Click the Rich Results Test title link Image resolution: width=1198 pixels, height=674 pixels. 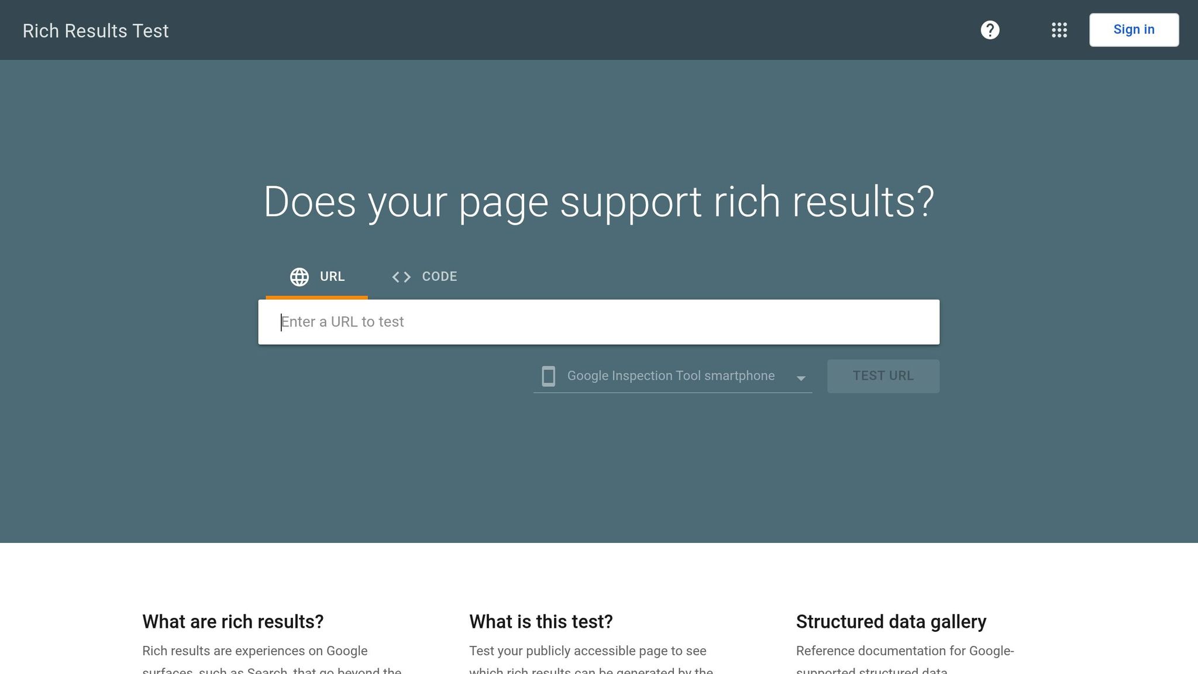[x=95, y=30]
